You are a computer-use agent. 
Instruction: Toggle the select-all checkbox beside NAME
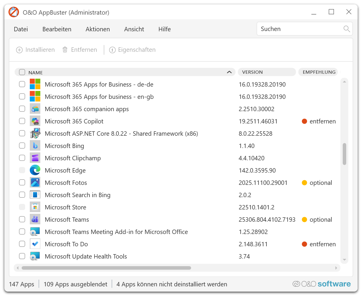click(x=22, y=72)
